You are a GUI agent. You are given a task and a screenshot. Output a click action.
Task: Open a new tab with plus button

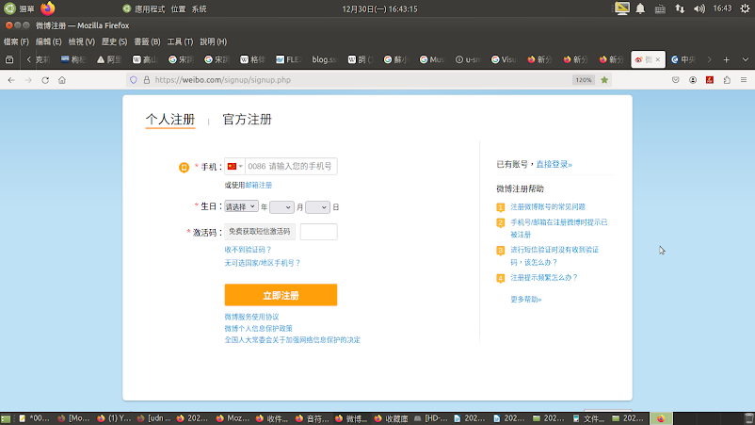[x=726, y=59]
